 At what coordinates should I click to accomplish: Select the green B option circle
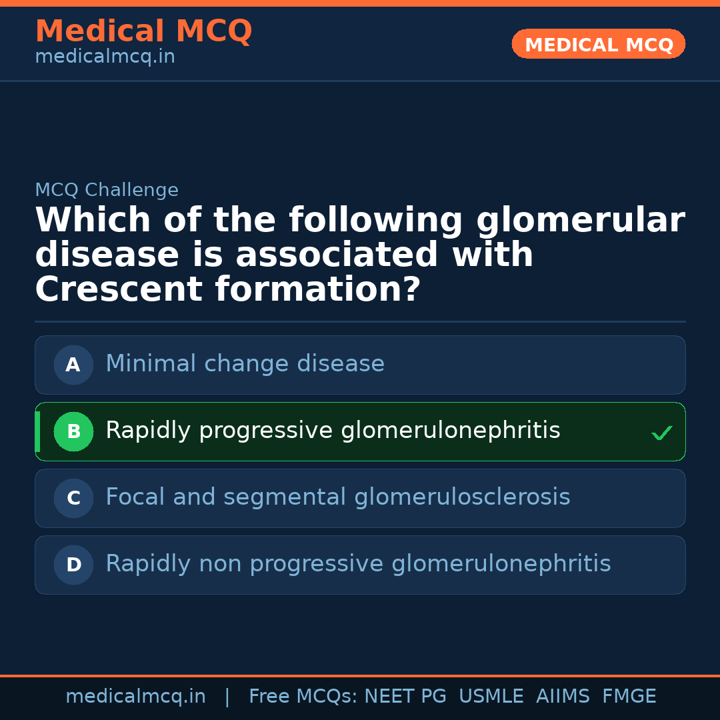click(73, 431)
